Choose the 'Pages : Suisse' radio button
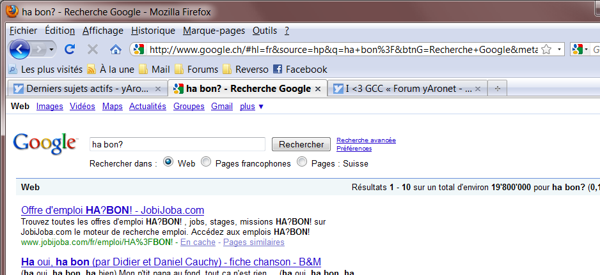The width and height of the screenshot is (600, 275). [302, 162]
